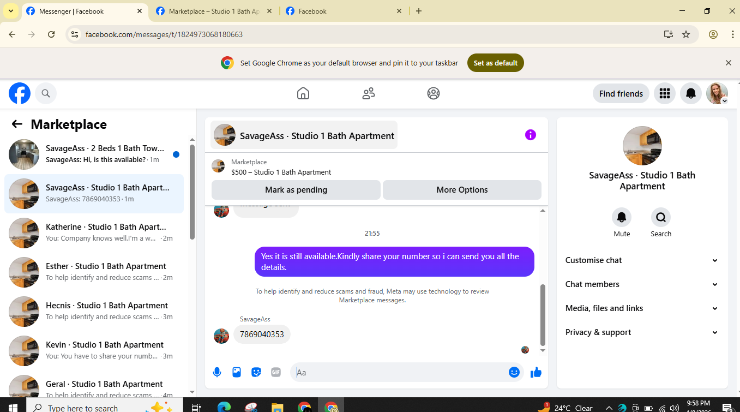Expand Customise chat section
This screenshot has width=740, height=412.
pyautogui.click(x=642, y=260)
